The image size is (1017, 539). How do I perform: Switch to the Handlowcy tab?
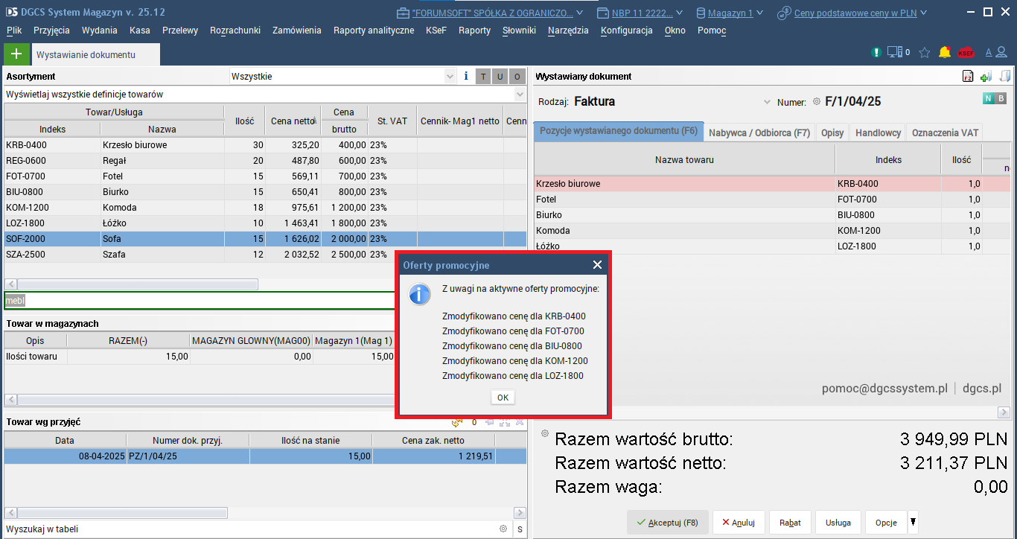point(879,133)
